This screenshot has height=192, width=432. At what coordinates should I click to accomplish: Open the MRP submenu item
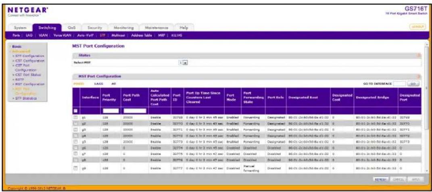(161, 36)
